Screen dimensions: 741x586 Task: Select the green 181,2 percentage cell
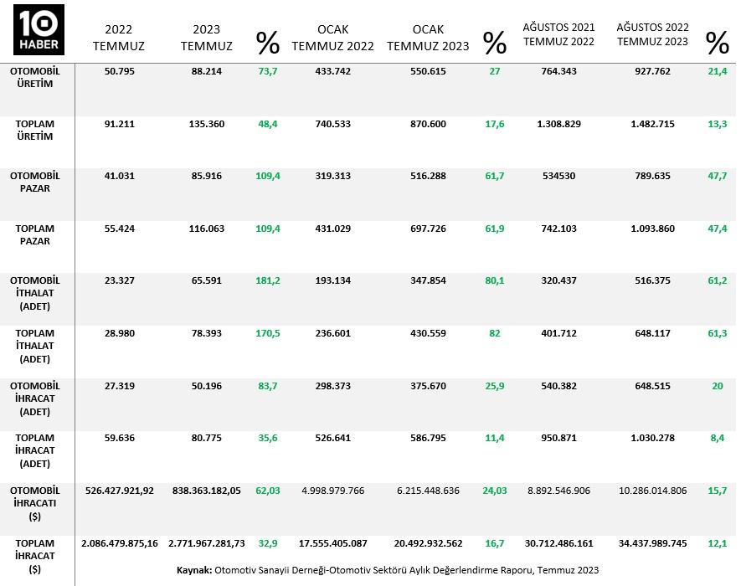267,280
